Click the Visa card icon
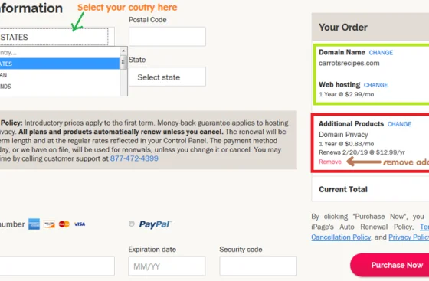 pyautogui.click(x=80, y=224)
